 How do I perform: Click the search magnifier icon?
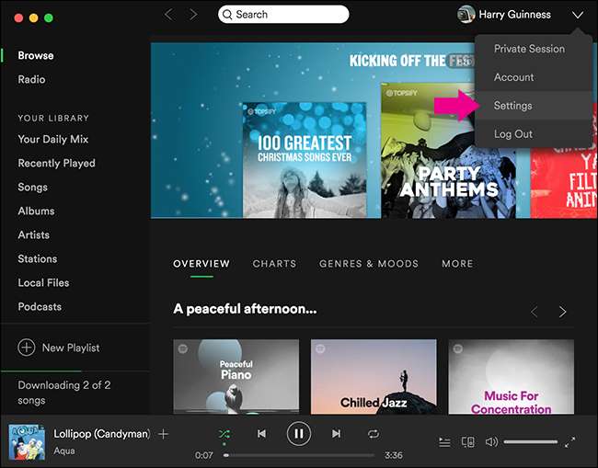pos(227,15)
